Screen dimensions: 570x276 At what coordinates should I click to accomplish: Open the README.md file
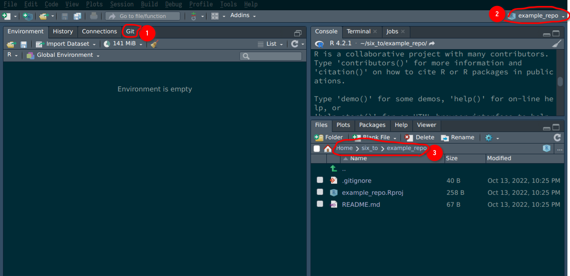(x=361, y=205)
